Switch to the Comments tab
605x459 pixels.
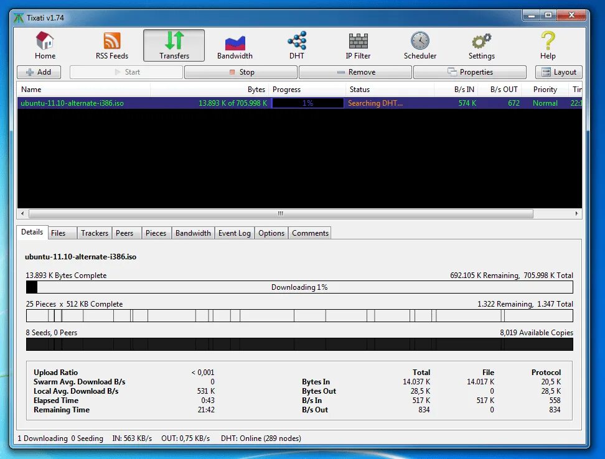point(310,233)
